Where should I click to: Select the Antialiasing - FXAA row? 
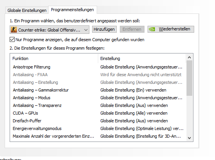(98, 75)
